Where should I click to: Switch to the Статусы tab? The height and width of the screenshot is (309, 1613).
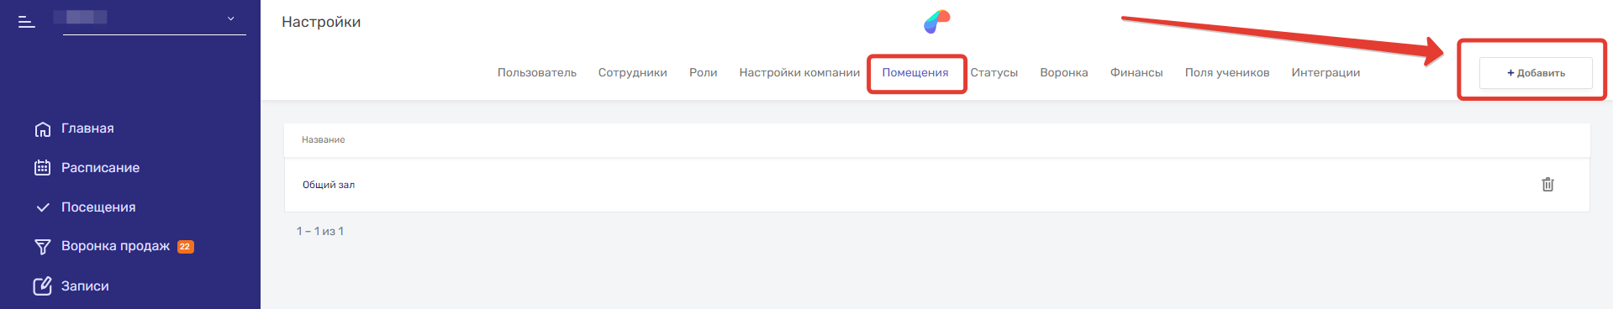coord(994,73)
